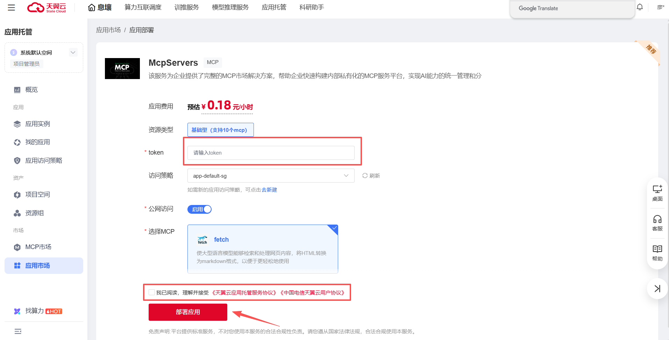
Task: Click the user avatar at top right
Action: click(660, 7)
